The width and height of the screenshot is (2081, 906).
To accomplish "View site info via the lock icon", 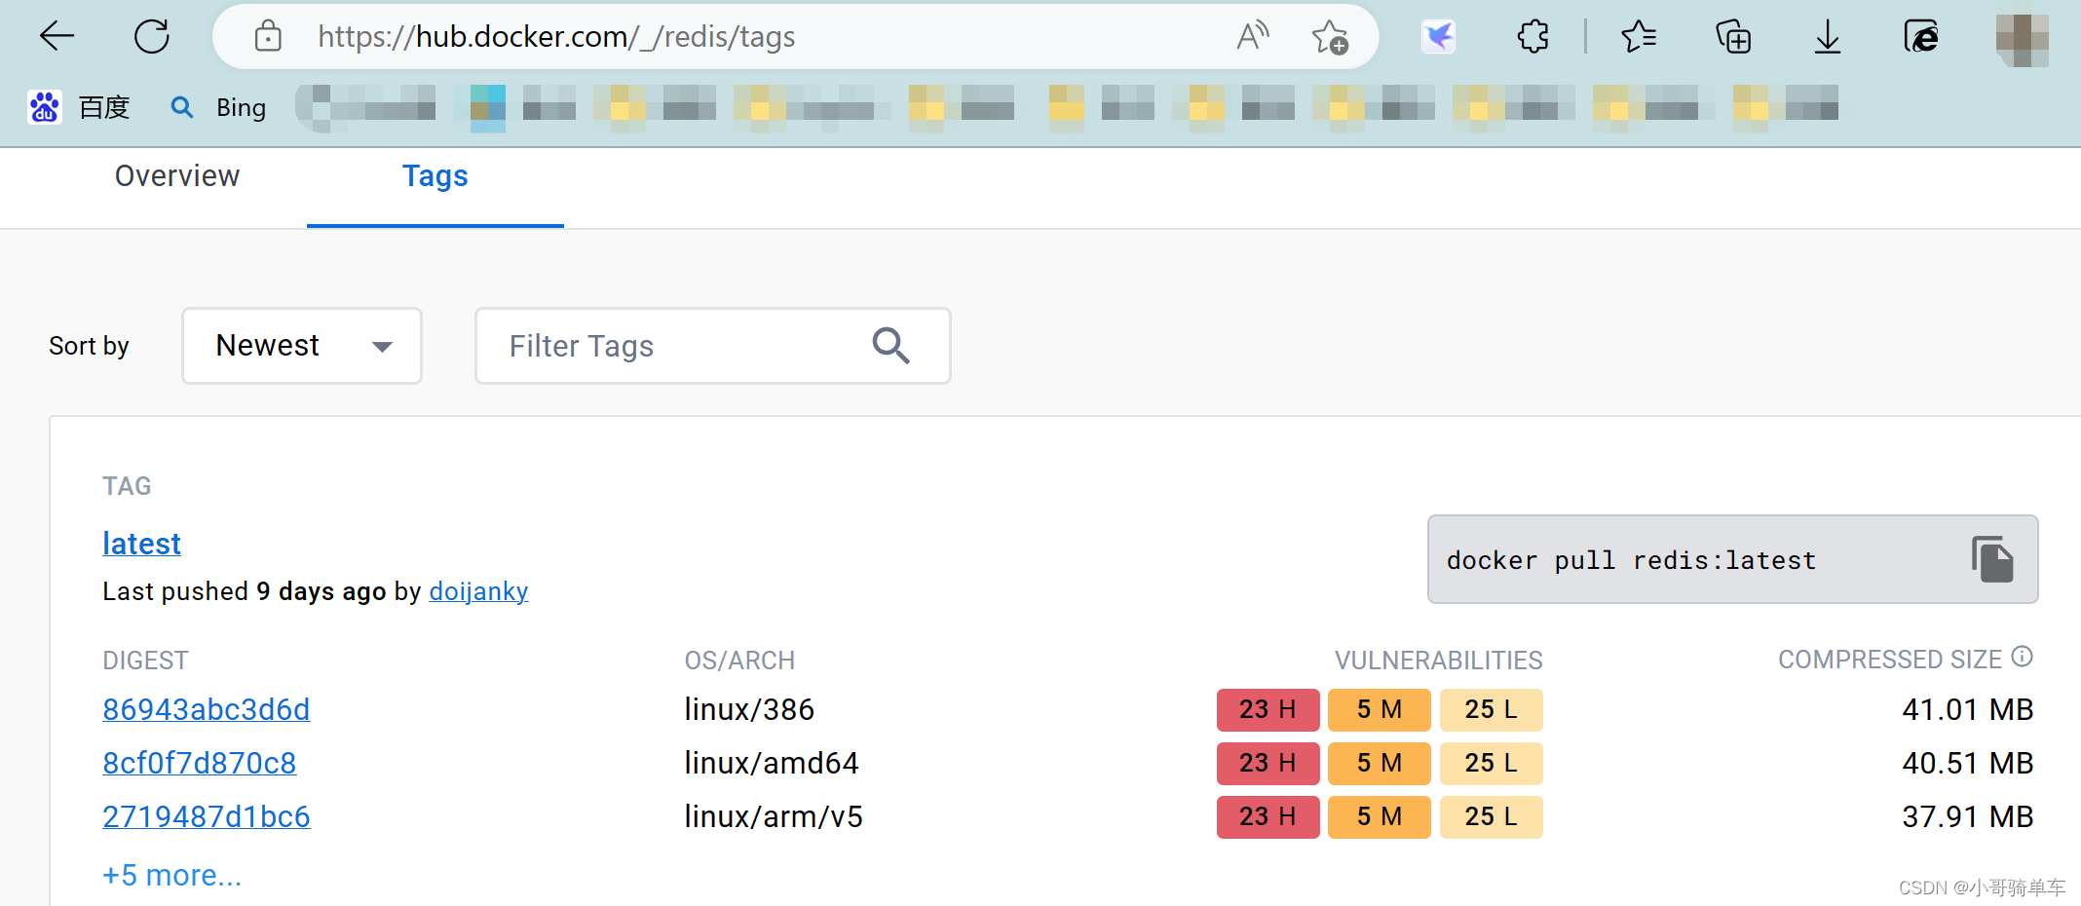I will (268, 37).
